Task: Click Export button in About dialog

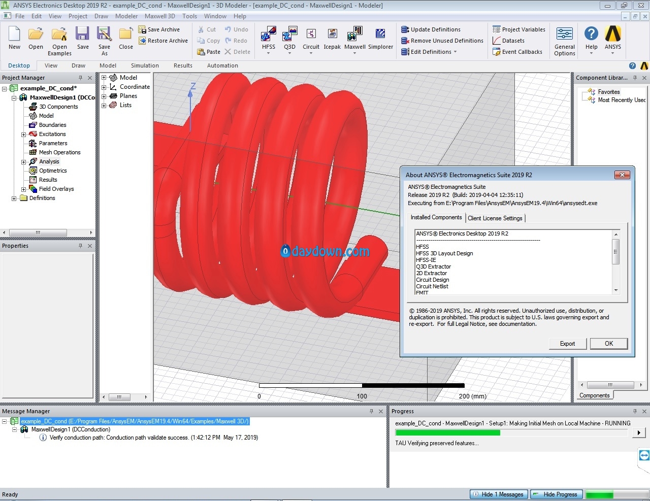Action: tap(568, 344)
